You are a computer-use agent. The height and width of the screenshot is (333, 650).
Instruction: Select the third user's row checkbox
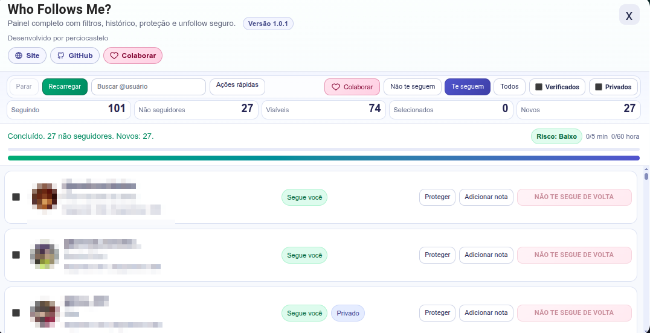click(x=16, y=312)
